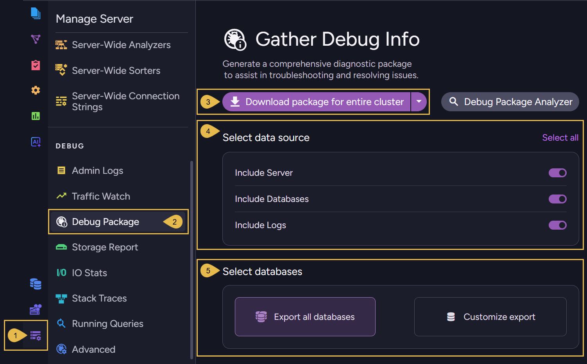Click the download arrow icon on package button

(235, 102)
